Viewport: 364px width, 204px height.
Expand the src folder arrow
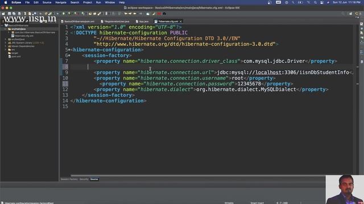pyautogui.click(x=5, y=49)
